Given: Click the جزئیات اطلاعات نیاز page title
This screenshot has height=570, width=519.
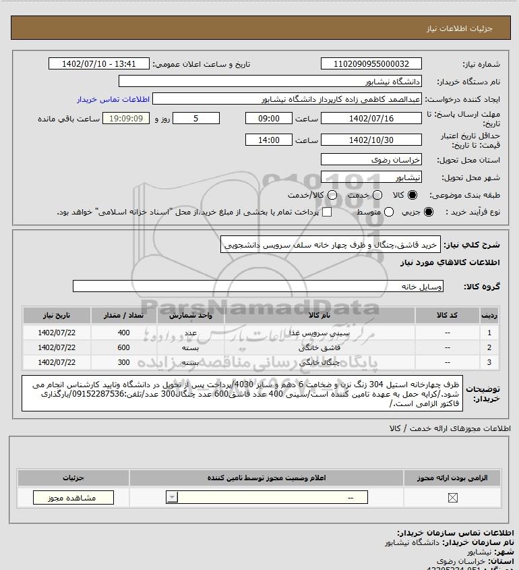Looking at the screenshot, I should coord(460,28).
